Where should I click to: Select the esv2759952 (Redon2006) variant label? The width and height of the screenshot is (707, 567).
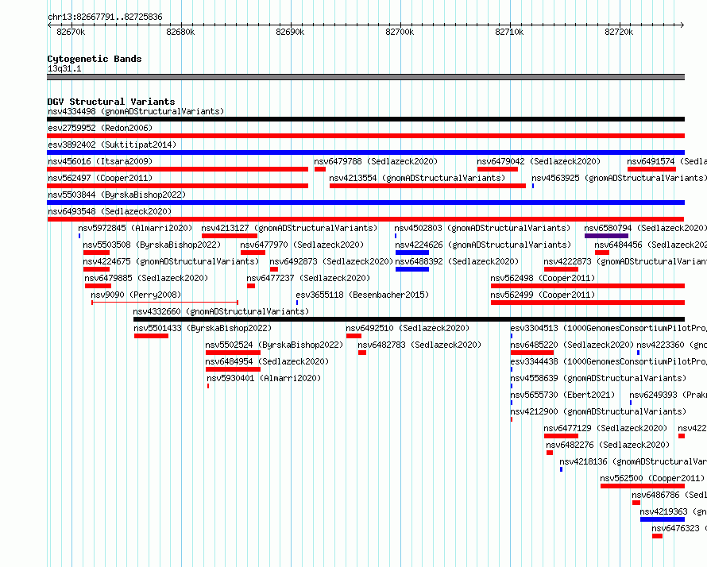(x=100, y=128)
